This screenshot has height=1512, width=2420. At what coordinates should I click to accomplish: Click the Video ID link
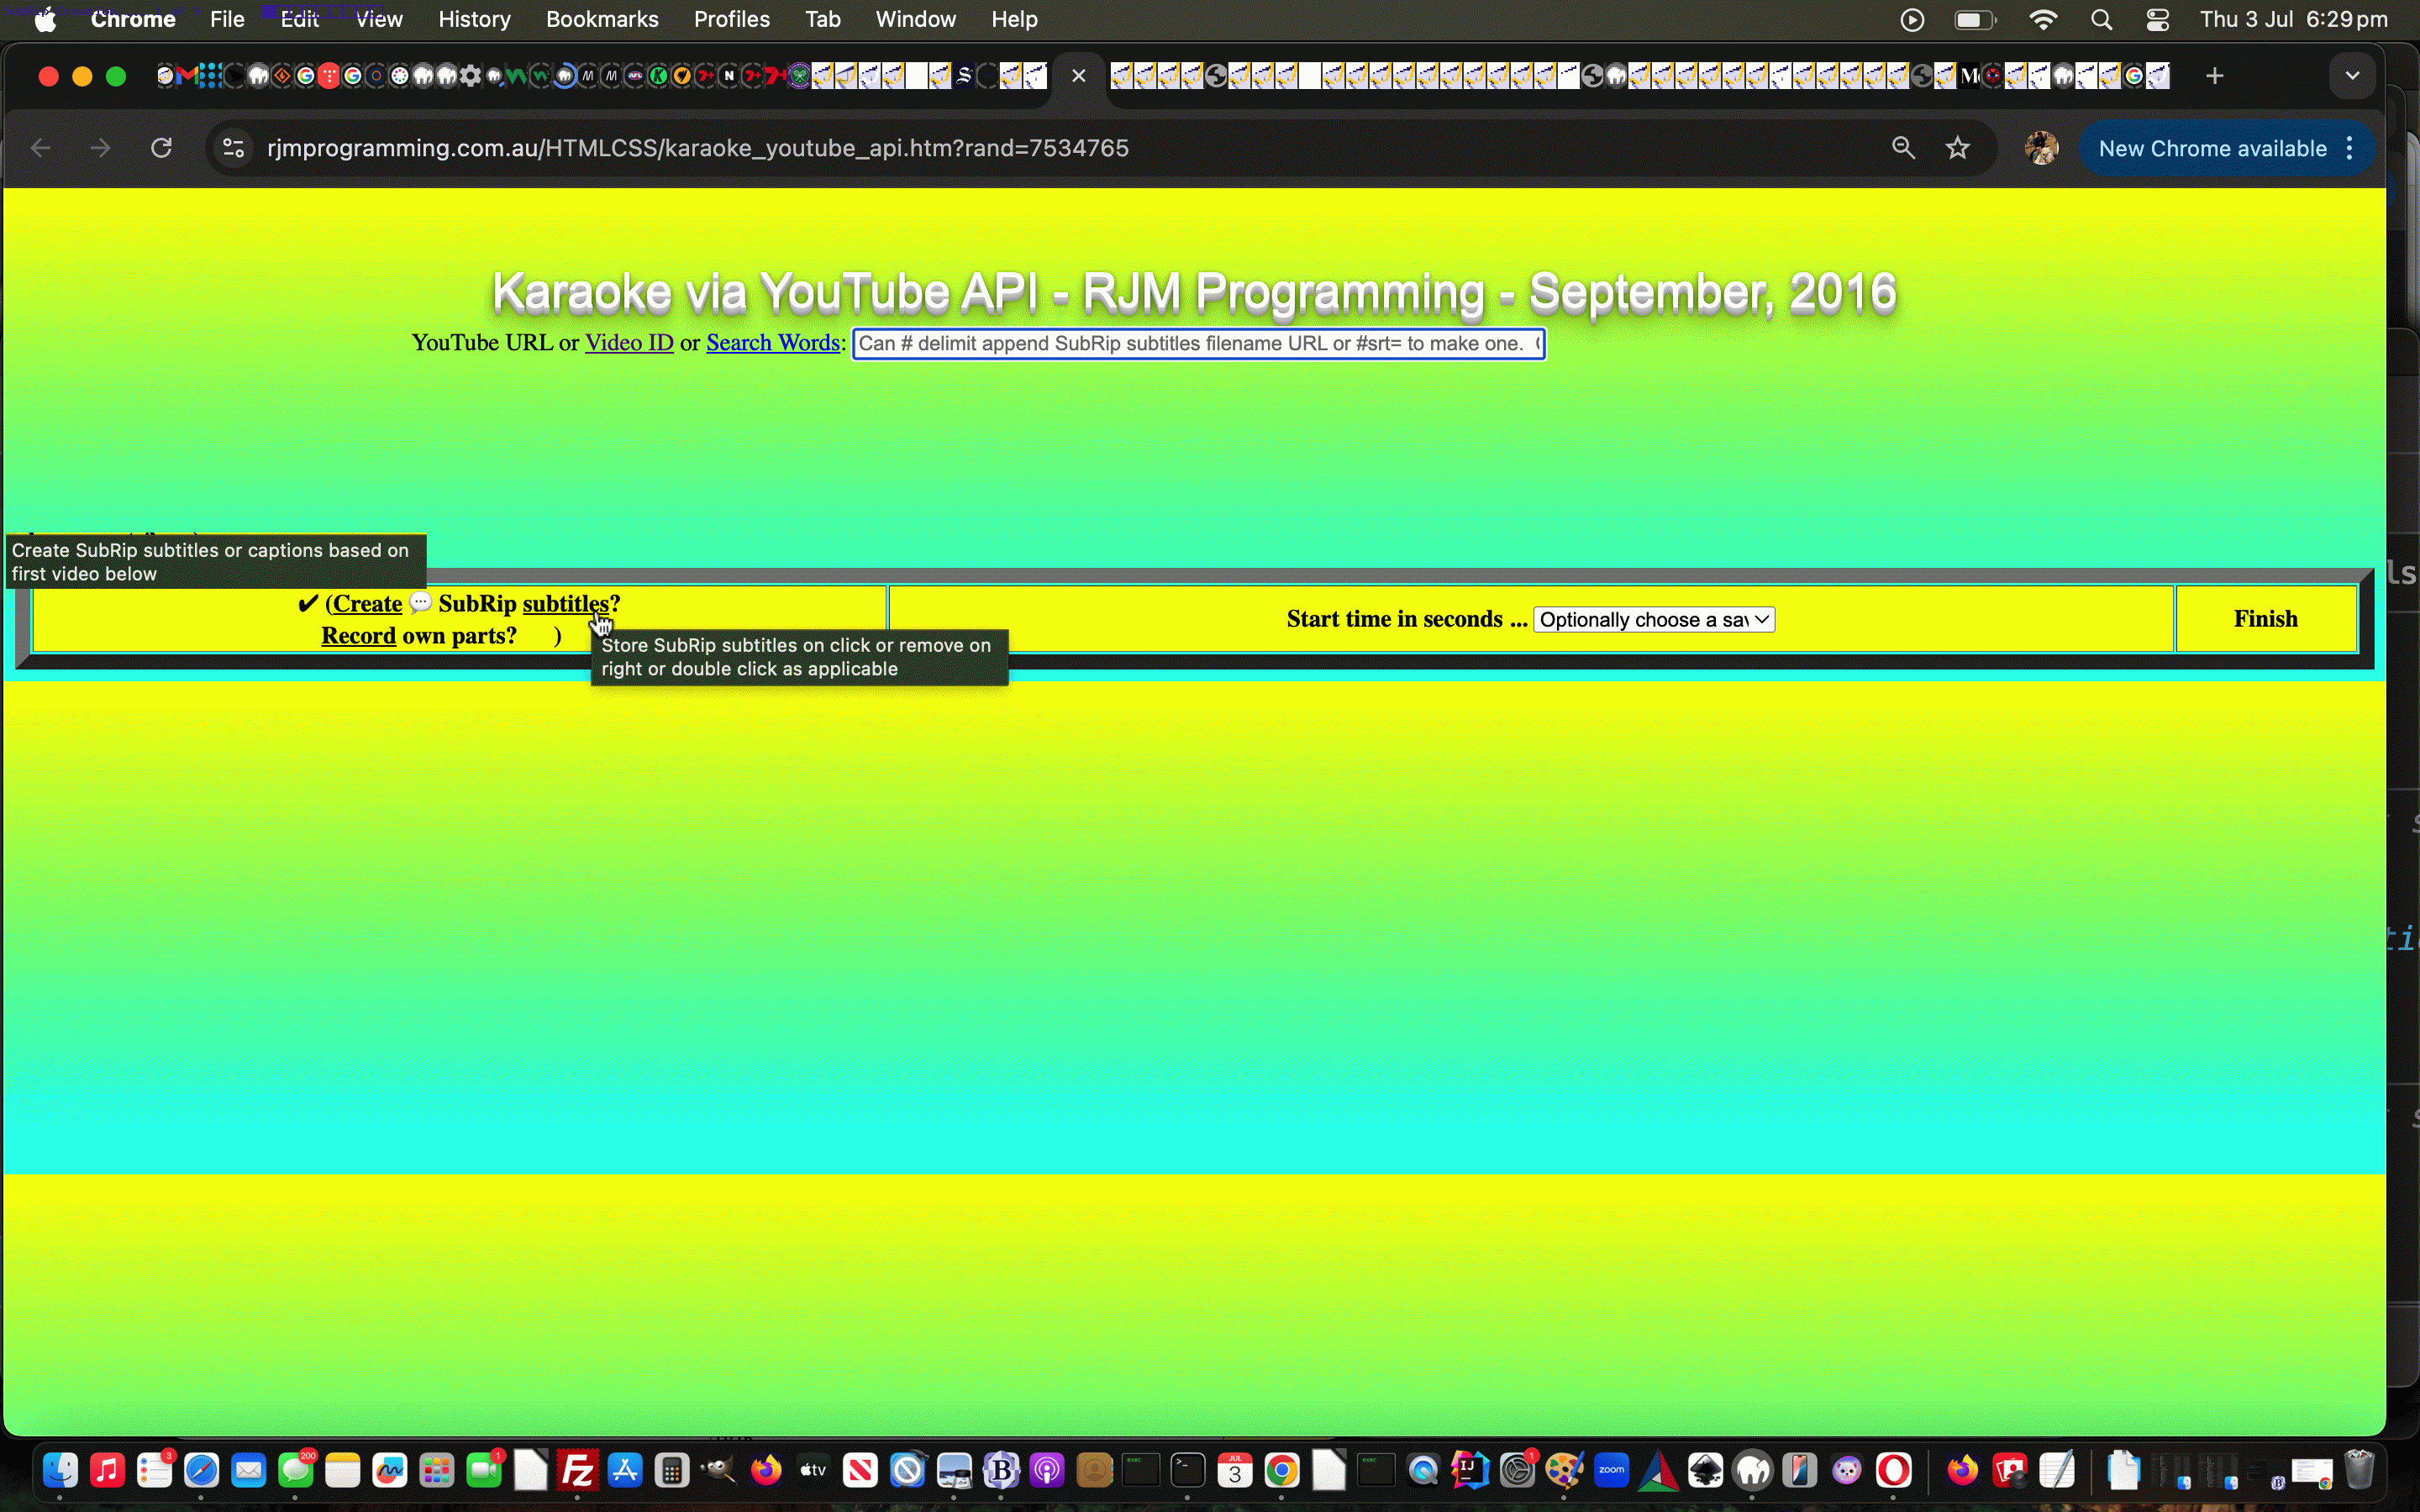point(629,343)
